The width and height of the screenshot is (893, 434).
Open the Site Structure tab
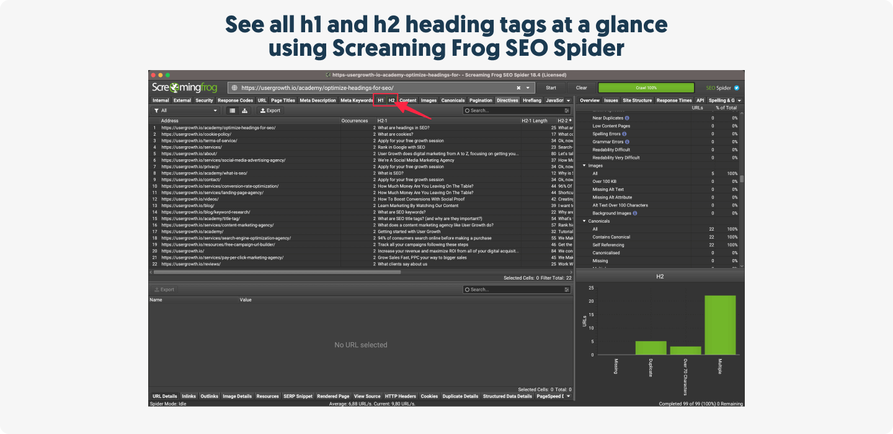coord(638,100)
